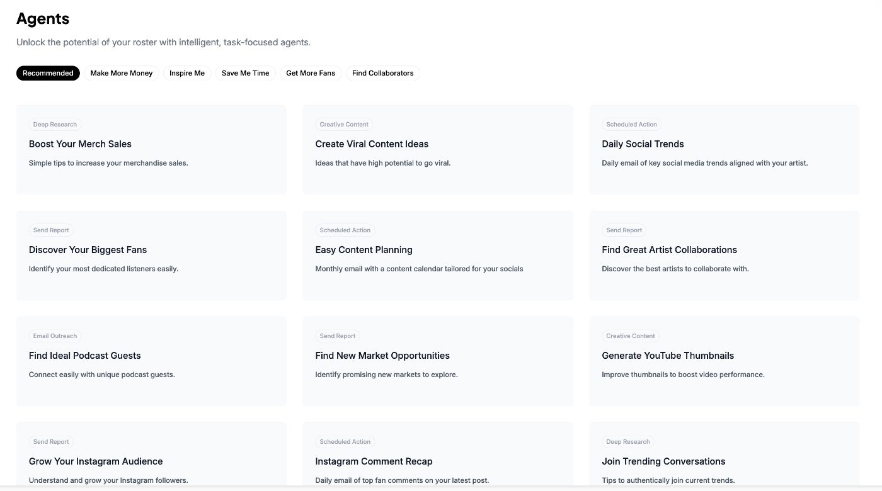Screen dimensions: 882x491
Task: Open the Discover Your Biggest Fans agent
Action: click(x=151, y=255)
